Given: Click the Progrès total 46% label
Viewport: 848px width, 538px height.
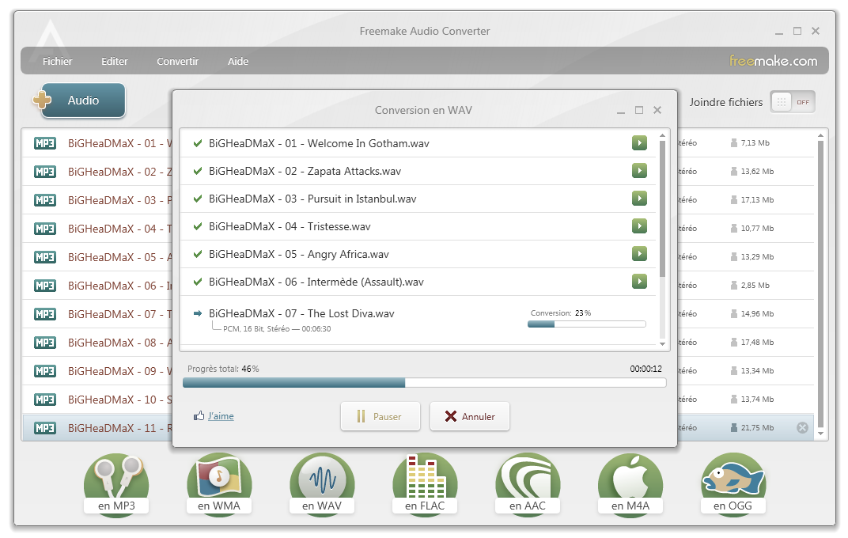Looking at the screenshot, I should [x=223, y=369].
